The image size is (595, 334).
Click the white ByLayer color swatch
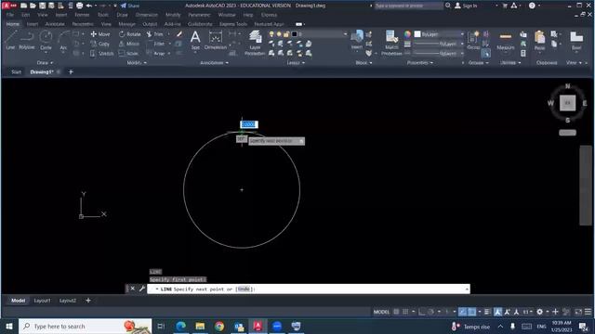point(417,34)
